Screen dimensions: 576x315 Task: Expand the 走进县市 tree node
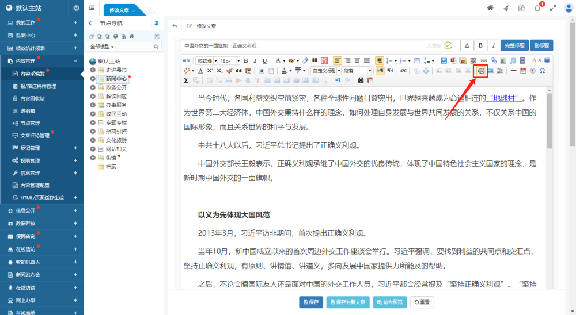click(93, 70)
